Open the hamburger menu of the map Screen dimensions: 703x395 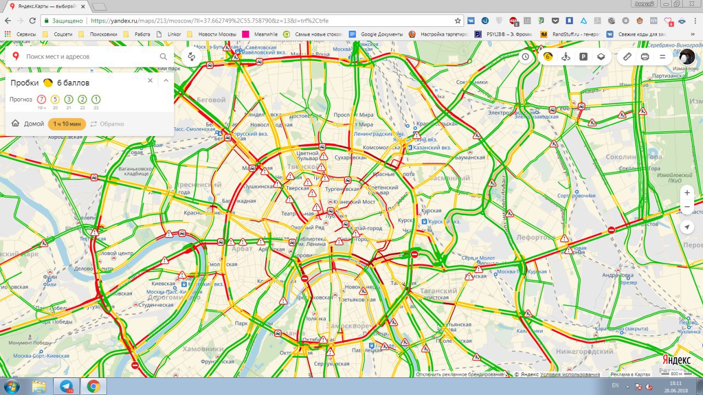(663, 57)
